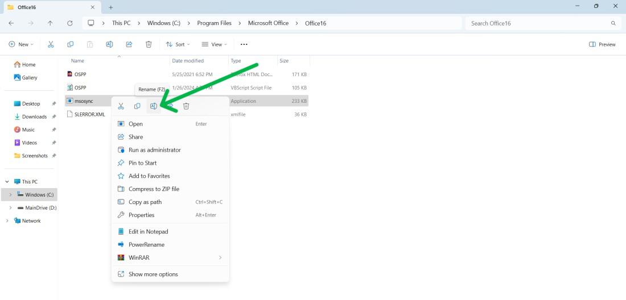Click Windows (C:) in the address path
Viewport: 626px width, 300px height.
[x=164, y=23]
